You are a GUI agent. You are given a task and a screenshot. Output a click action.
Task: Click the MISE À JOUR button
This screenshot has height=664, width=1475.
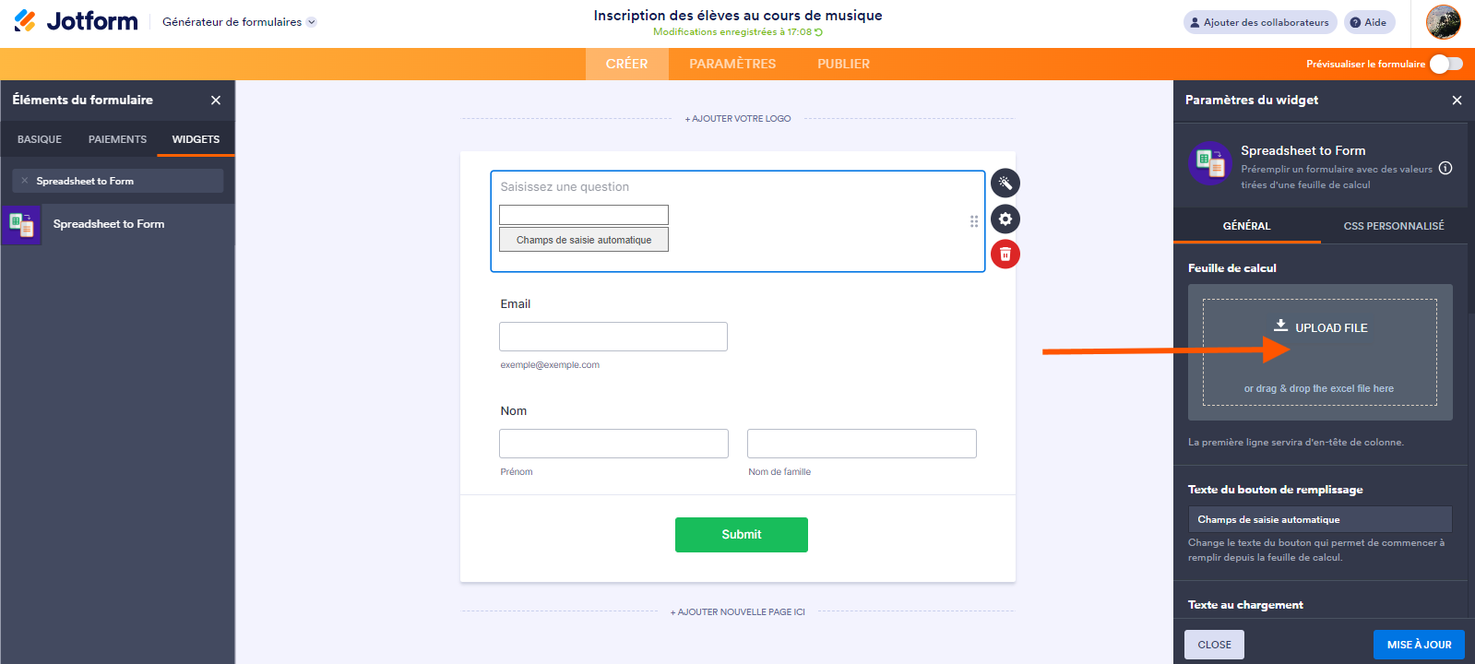(x=1419, y=645)
